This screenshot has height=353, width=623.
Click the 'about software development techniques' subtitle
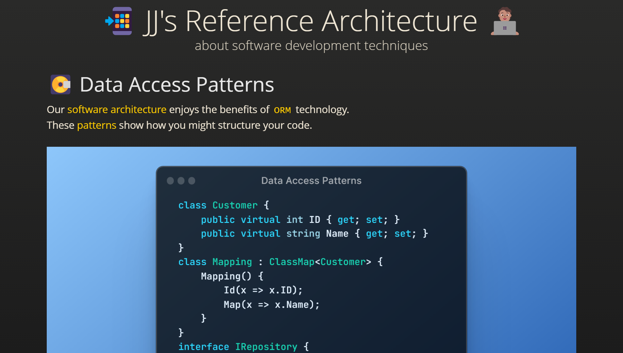(x=311, y=45)
